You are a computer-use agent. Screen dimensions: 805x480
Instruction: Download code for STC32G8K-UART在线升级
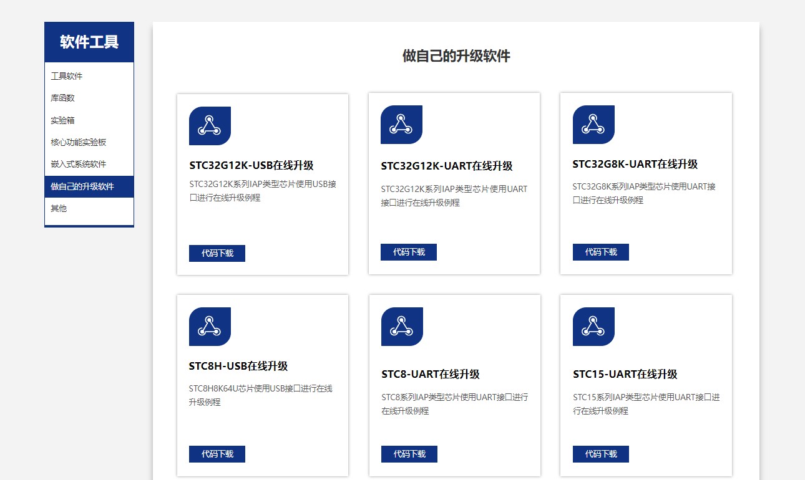(601, 252)
